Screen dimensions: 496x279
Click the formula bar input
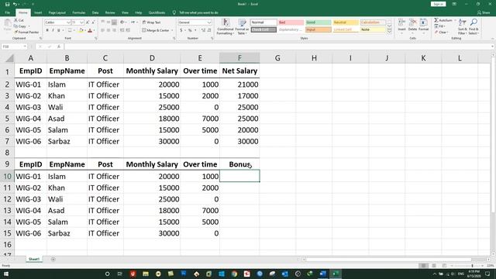point(277,46)
